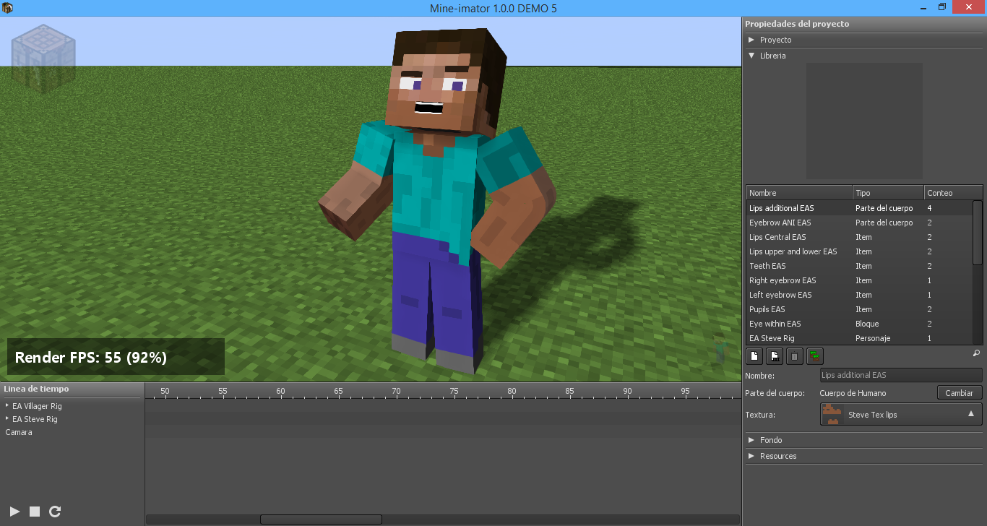
Task: Create a new library item with the blank page icon
Action: pos(754,355)
